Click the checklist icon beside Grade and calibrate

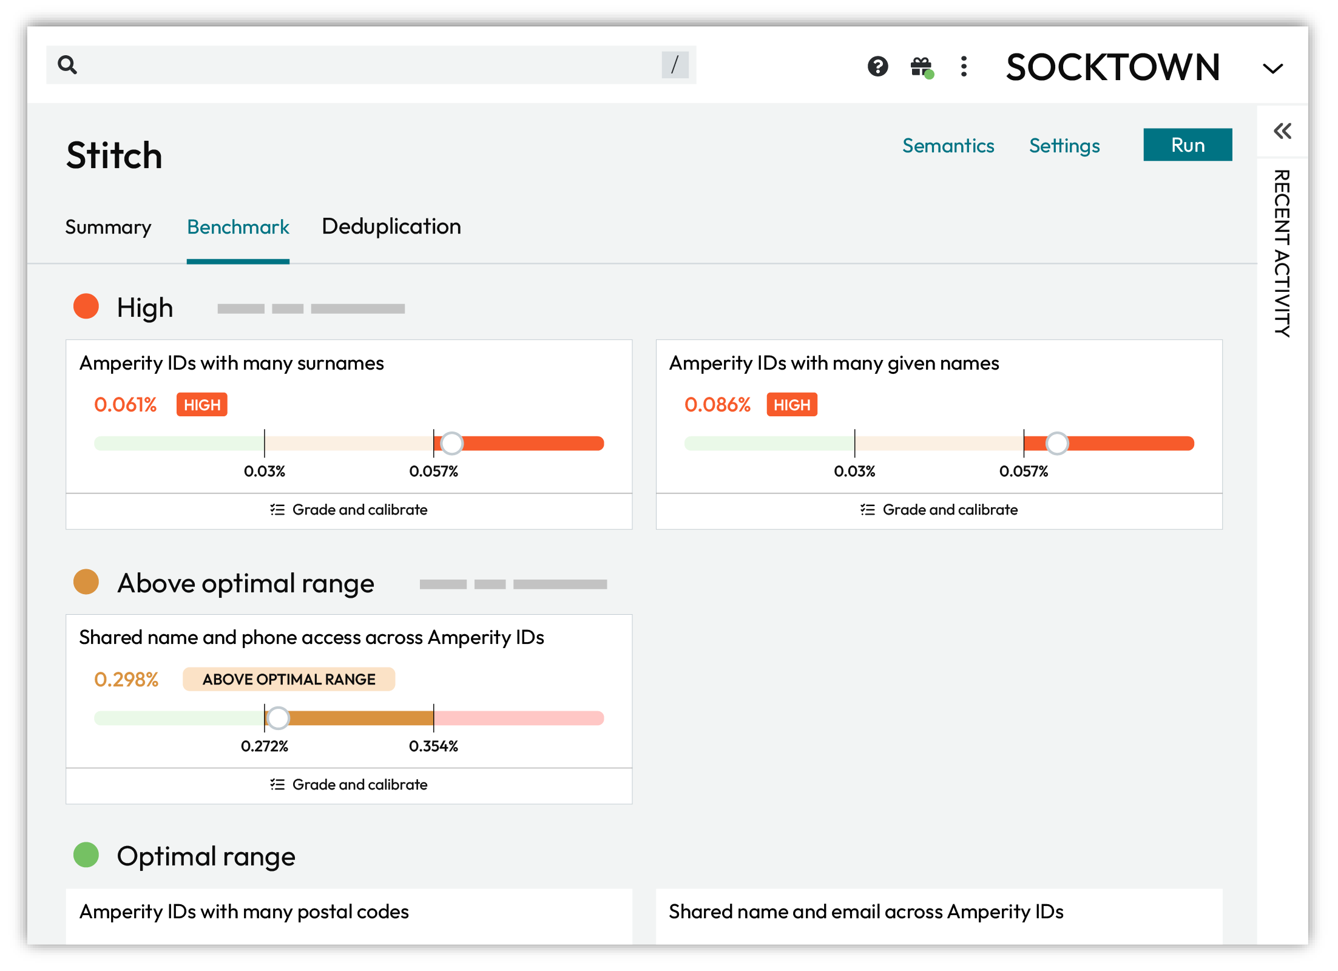click(279, 510)
